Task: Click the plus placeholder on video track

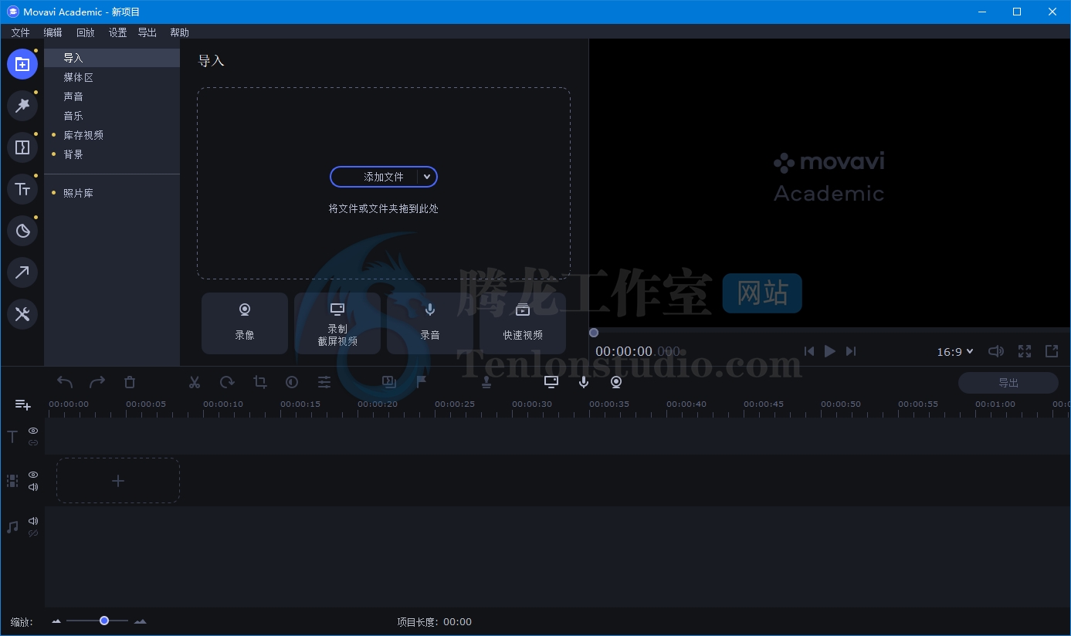Action: coord(118,481)
